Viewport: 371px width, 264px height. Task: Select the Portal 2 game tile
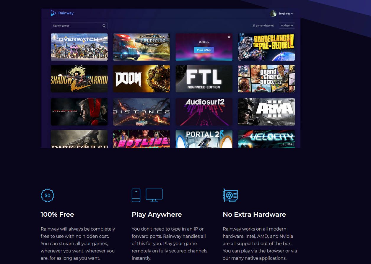(x=204, y=139)
